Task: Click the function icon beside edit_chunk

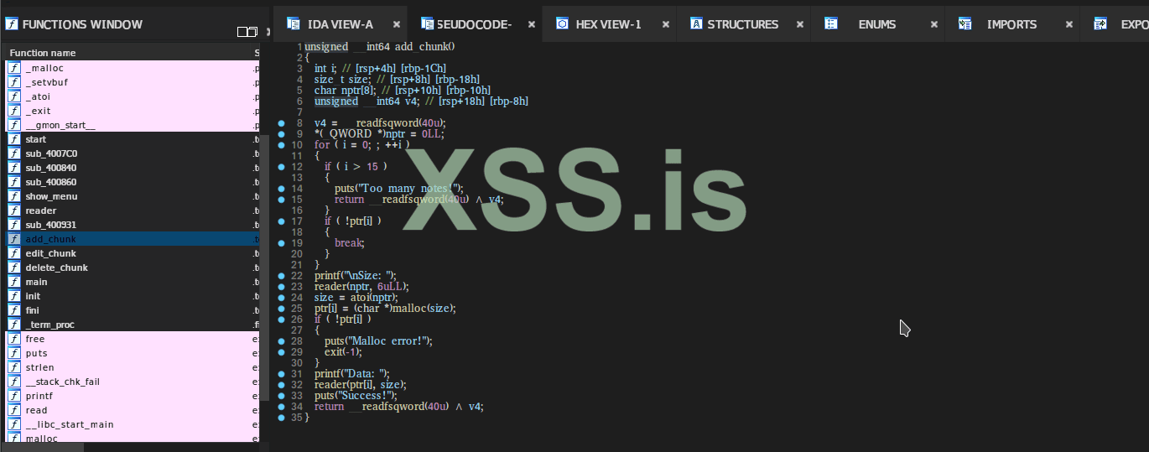Action: 14,253
